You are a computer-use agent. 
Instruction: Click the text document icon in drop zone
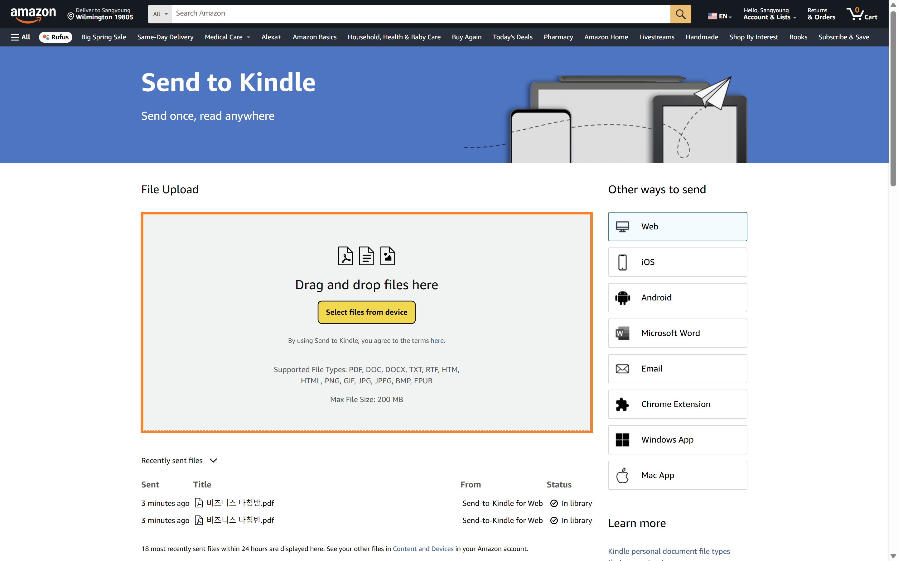tap(367, 256)
